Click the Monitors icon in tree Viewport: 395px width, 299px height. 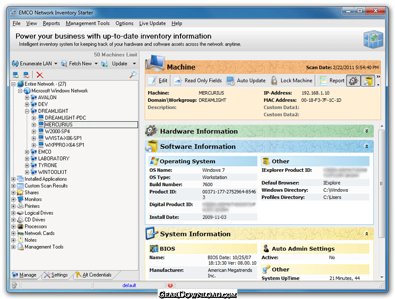[20, 199]
